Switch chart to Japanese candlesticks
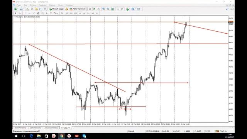 [94, 9]
